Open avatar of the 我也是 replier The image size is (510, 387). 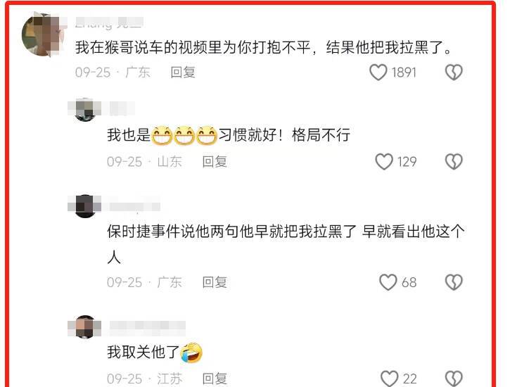coord(85,109)
